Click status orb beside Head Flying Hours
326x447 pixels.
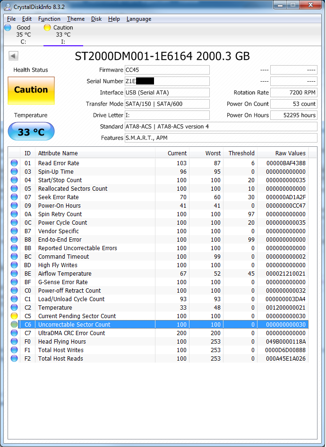click(x=14, y=342)
